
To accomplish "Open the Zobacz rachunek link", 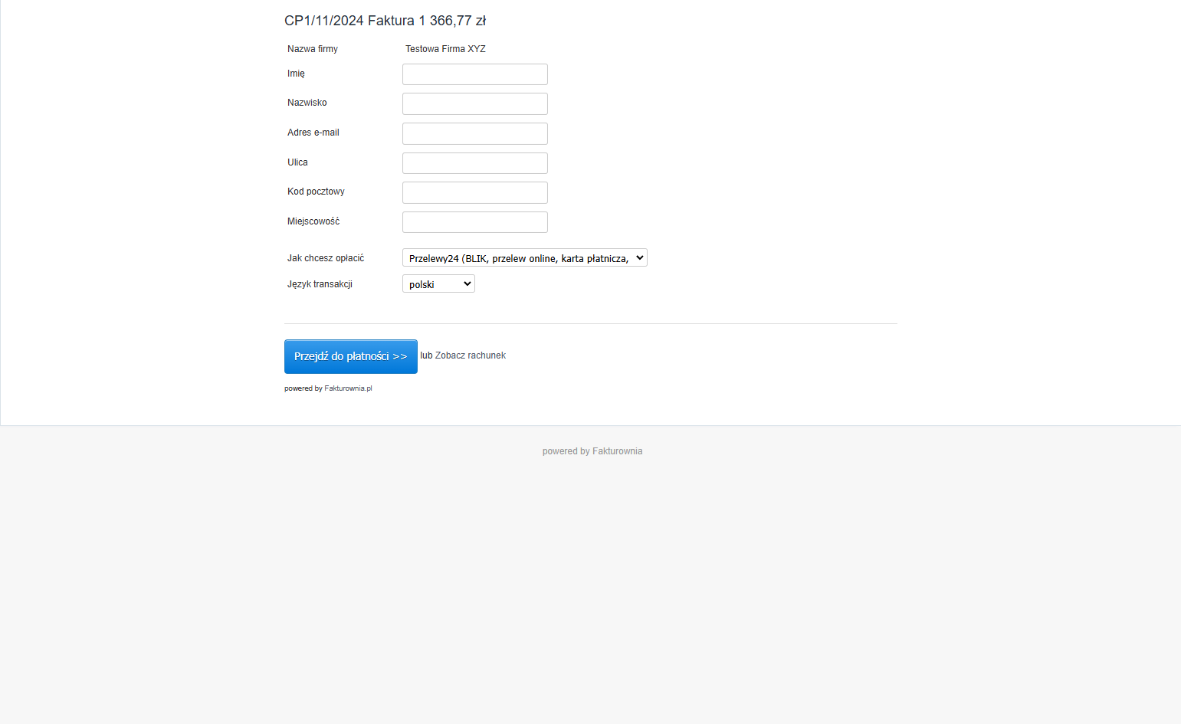I will coord(471,355).
